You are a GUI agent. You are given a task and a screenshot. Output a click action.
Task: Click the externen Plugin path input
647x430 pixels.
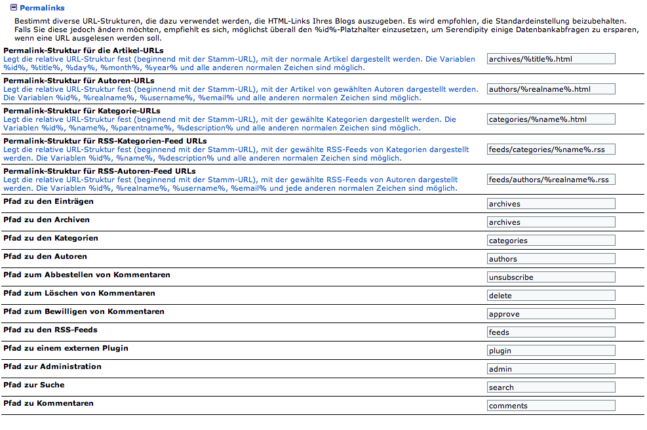coord(551,351)
